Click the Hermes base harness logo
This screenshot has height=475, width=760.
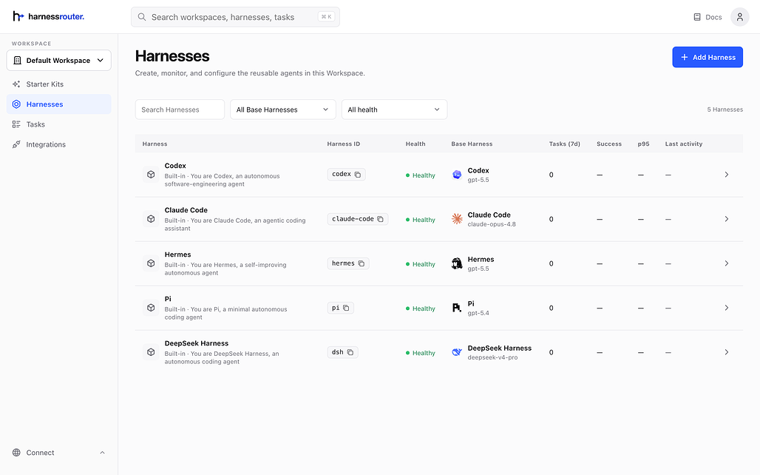[x=457, y=263]
